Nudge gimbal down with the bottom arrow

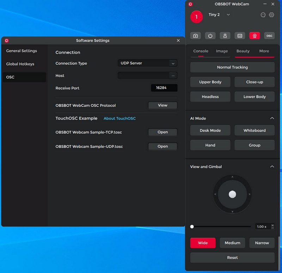click(232, 212)
